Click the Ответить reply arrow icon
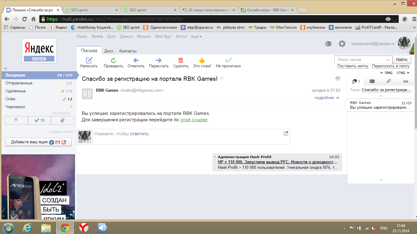Viewport: 417px width, 234px height. click(136, 60)
